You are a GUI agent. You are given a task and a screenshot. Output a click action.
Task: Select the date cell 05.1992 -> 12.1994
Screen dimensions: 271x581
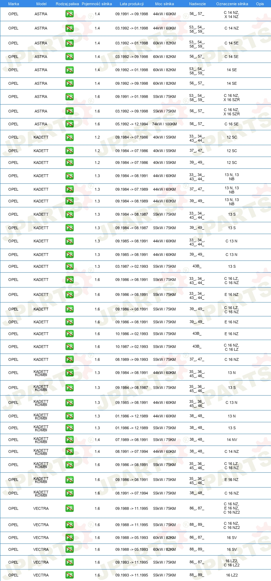pyautogui.click(x=132, y=124)
